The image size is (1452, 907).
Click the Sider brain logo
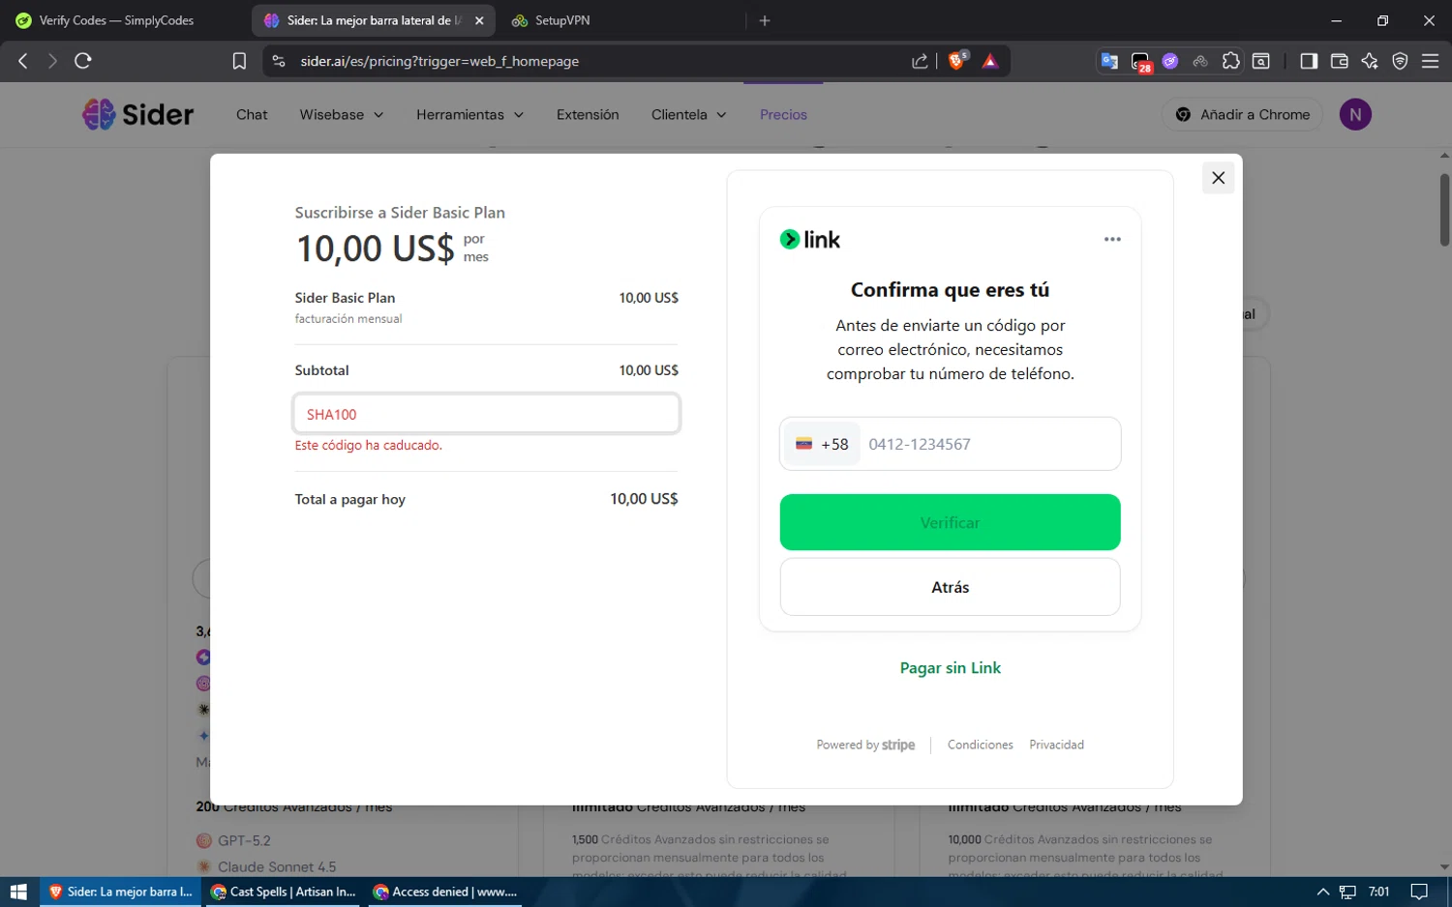[99, 114]
